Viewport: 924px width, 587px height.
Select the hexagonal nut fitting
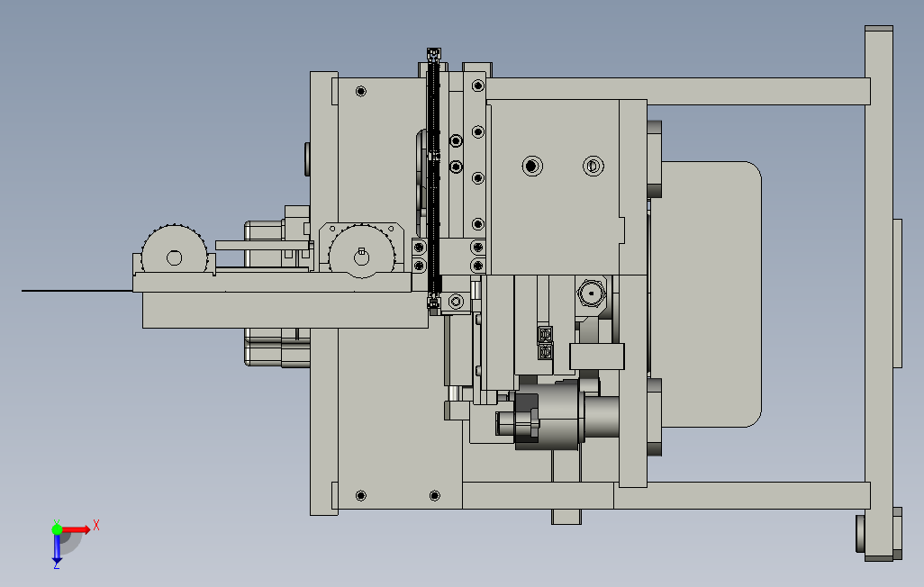[591, 293]
